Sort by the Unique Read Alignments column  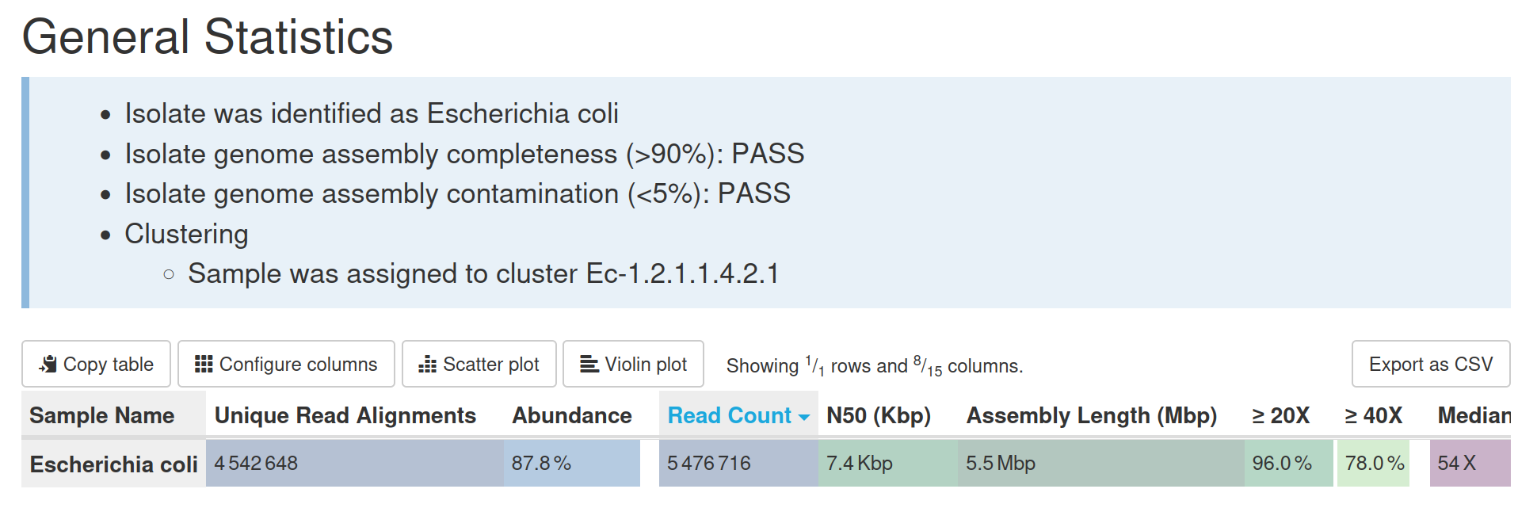[x=345, y=415]
